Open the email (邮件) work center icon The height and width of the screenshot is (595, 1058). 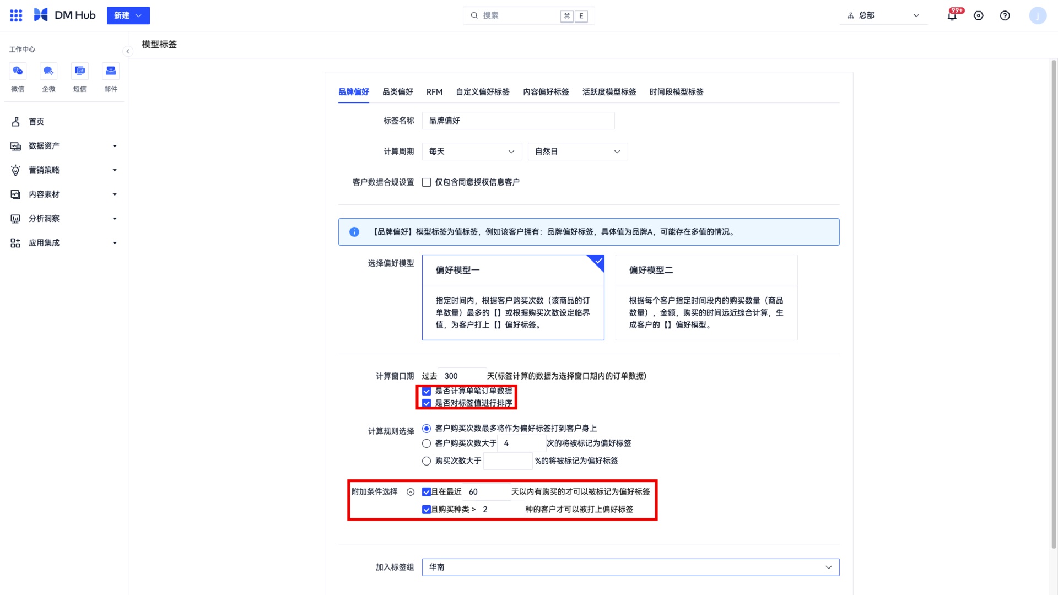click(111, 71)
